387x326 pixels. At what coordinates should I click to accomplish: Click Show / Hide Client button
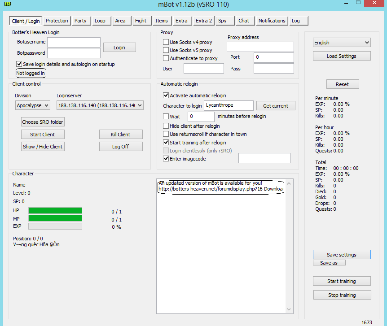coord(43,147)
